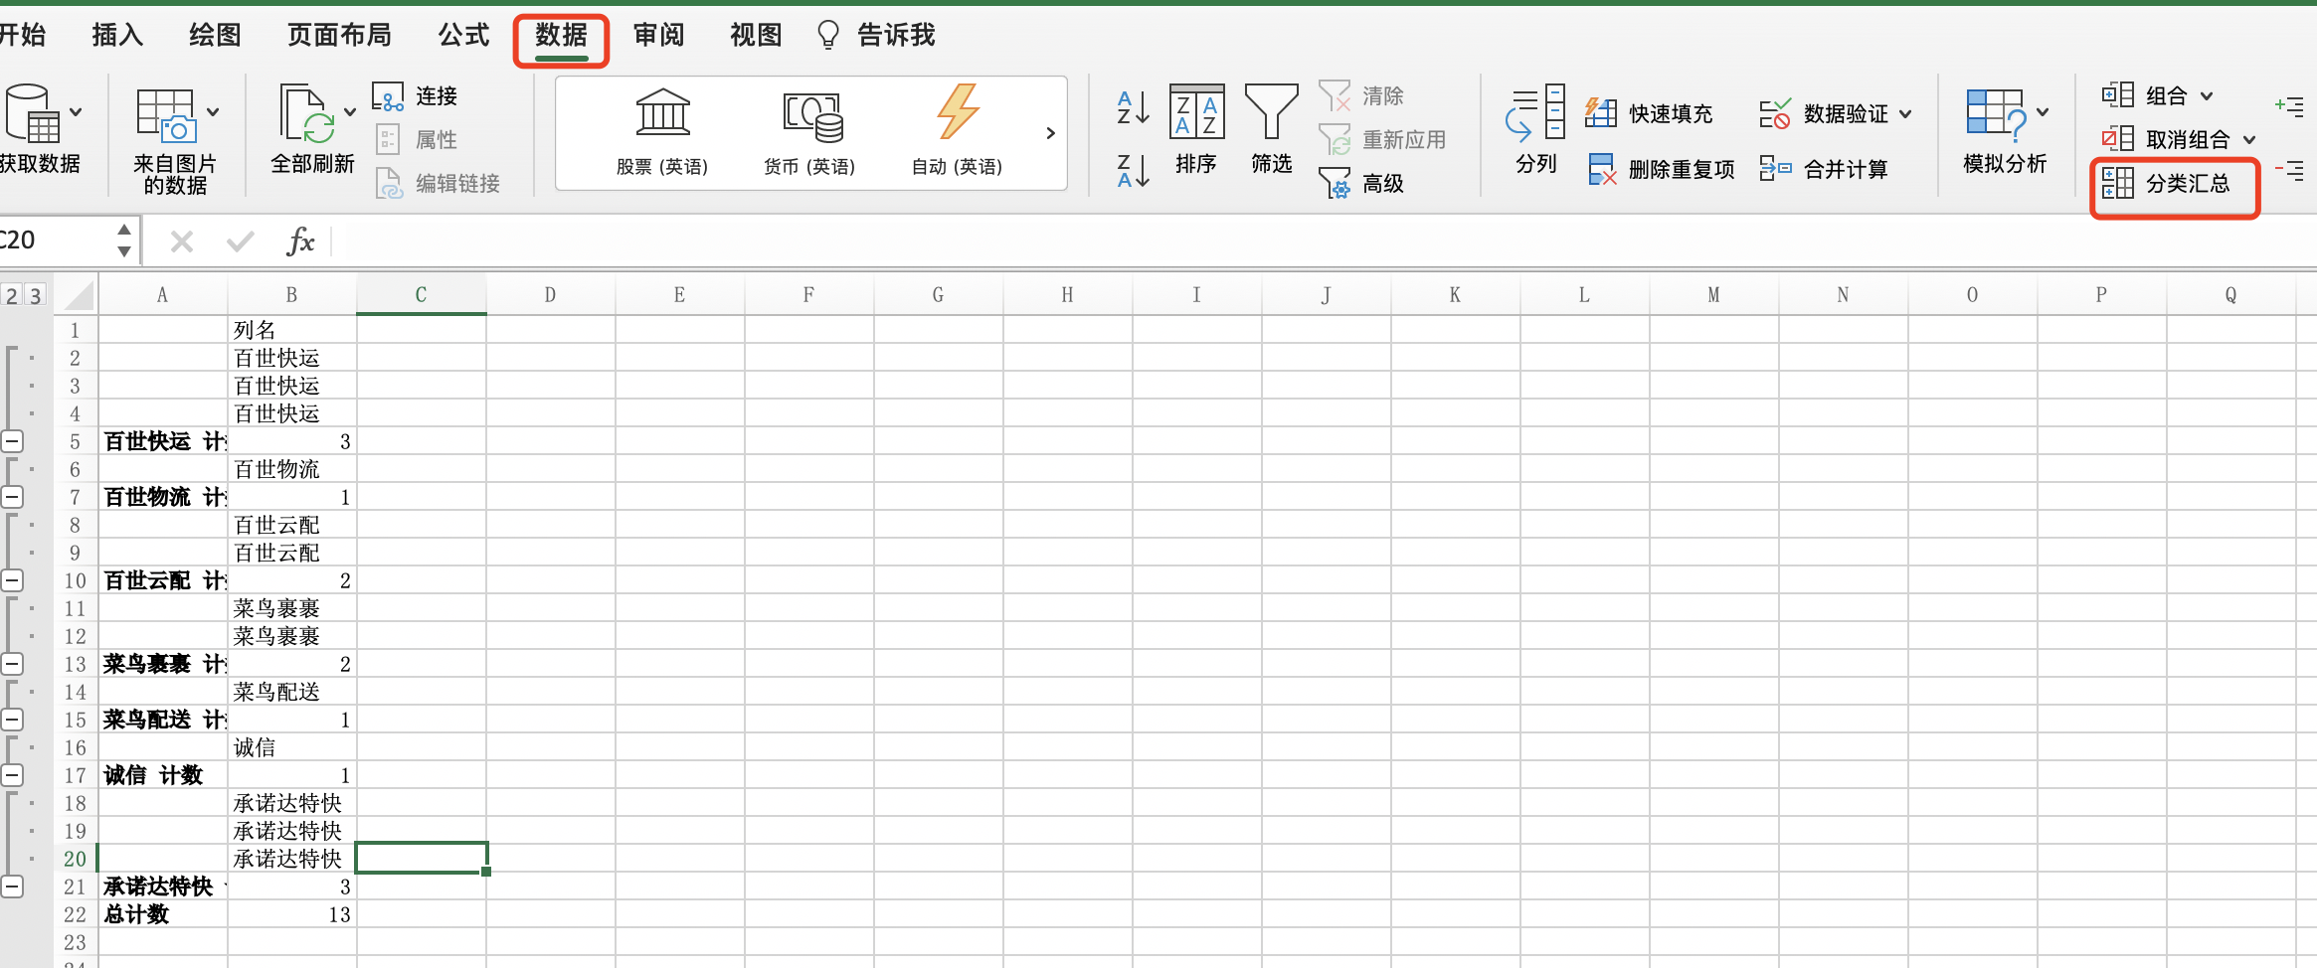
Task: Switch to 绘图 tab
Action: pos(215,35)
